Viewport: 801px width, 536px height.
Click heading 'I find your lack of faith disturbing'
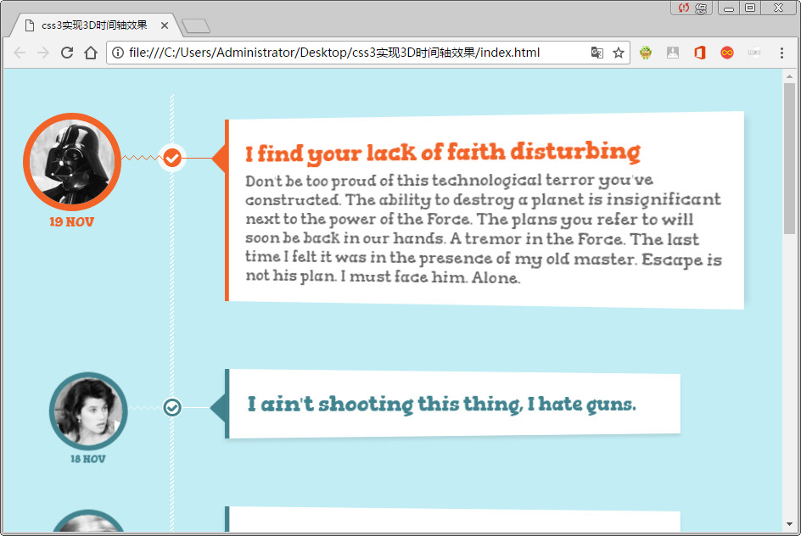click(x=442, y=153)
